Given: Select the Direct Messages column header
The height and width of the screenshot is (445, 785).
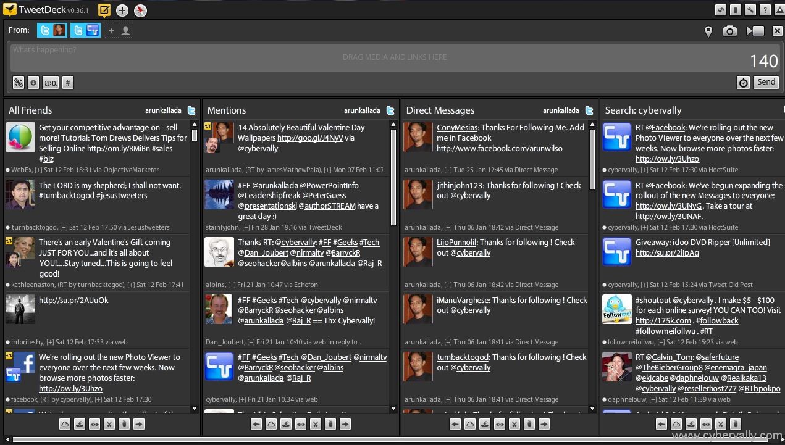Looking at the screenshot, I should (x=440, y=110).
